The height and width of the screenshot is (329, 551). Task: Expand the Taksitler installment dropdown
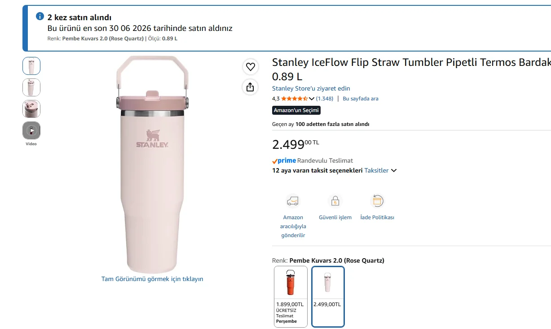[380, 170]
